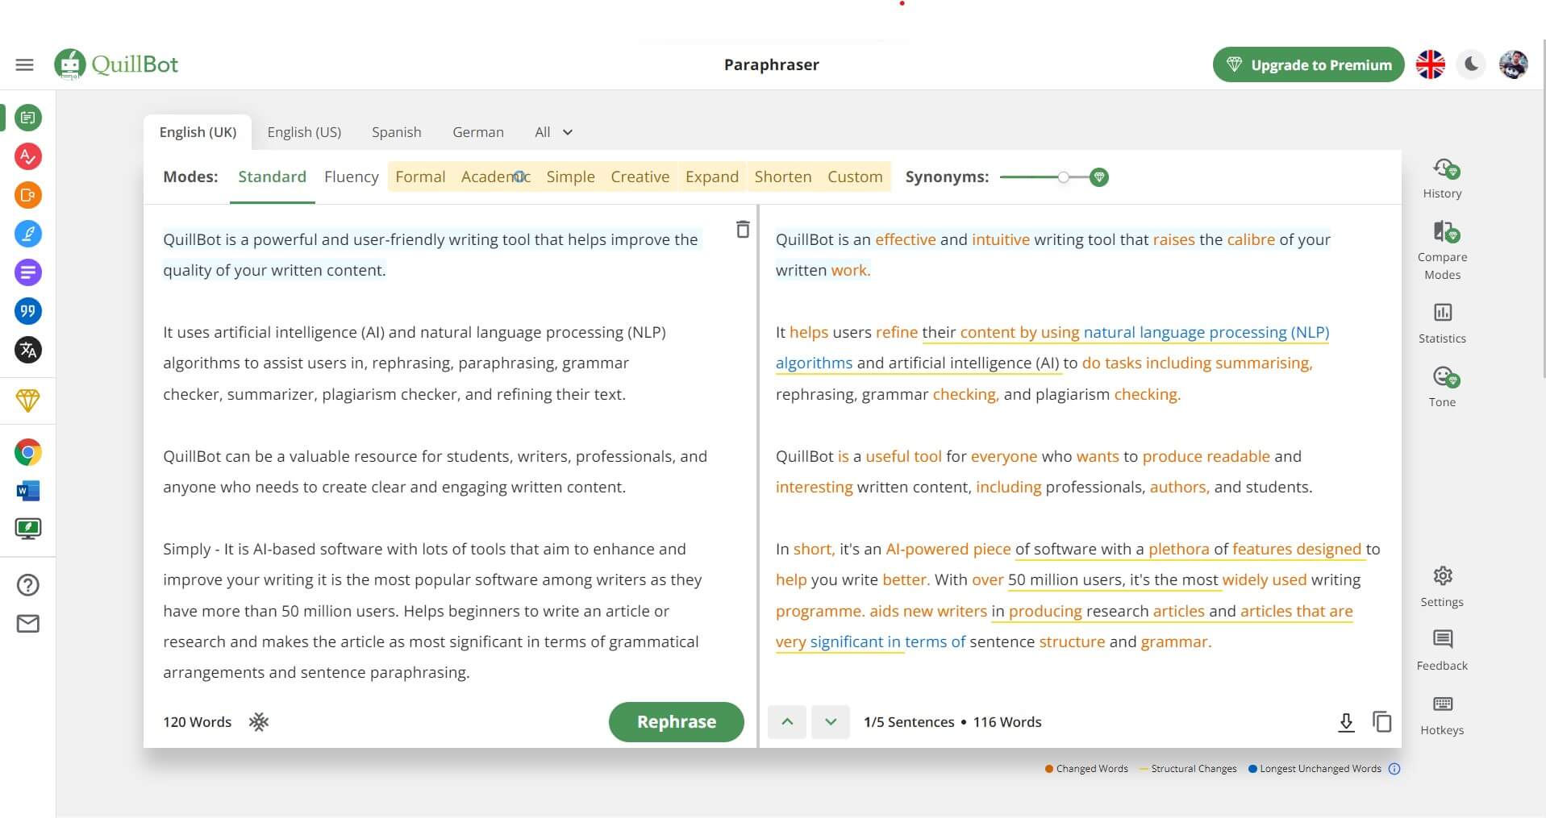Open the Settings gear
Screen dimensions: 1546x818
pos(1442,587)
